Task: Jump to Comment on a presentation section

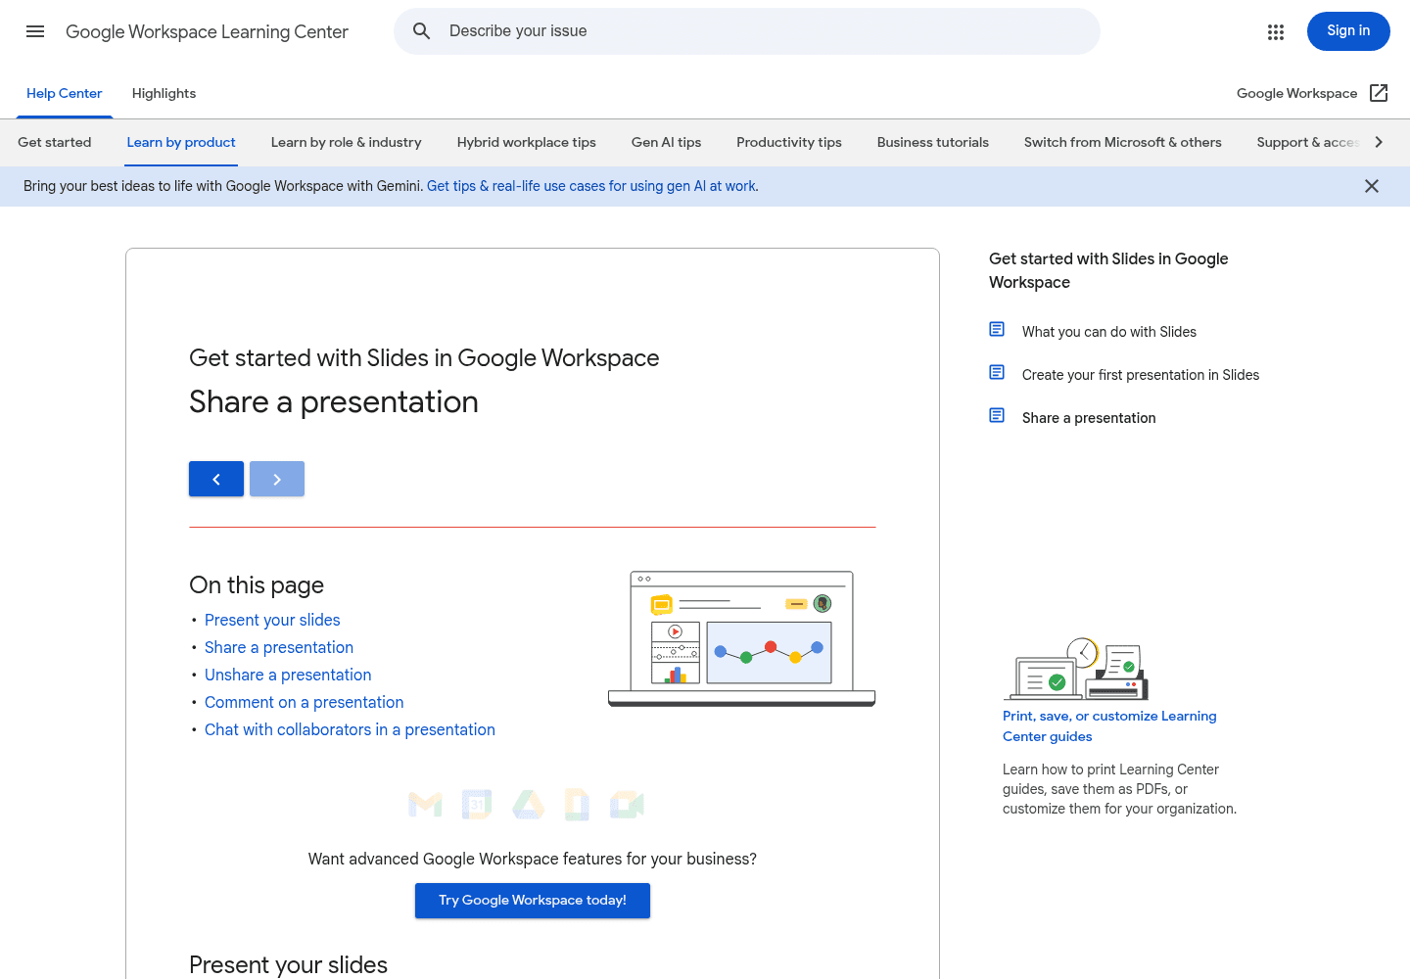Action: coord(304,702)
